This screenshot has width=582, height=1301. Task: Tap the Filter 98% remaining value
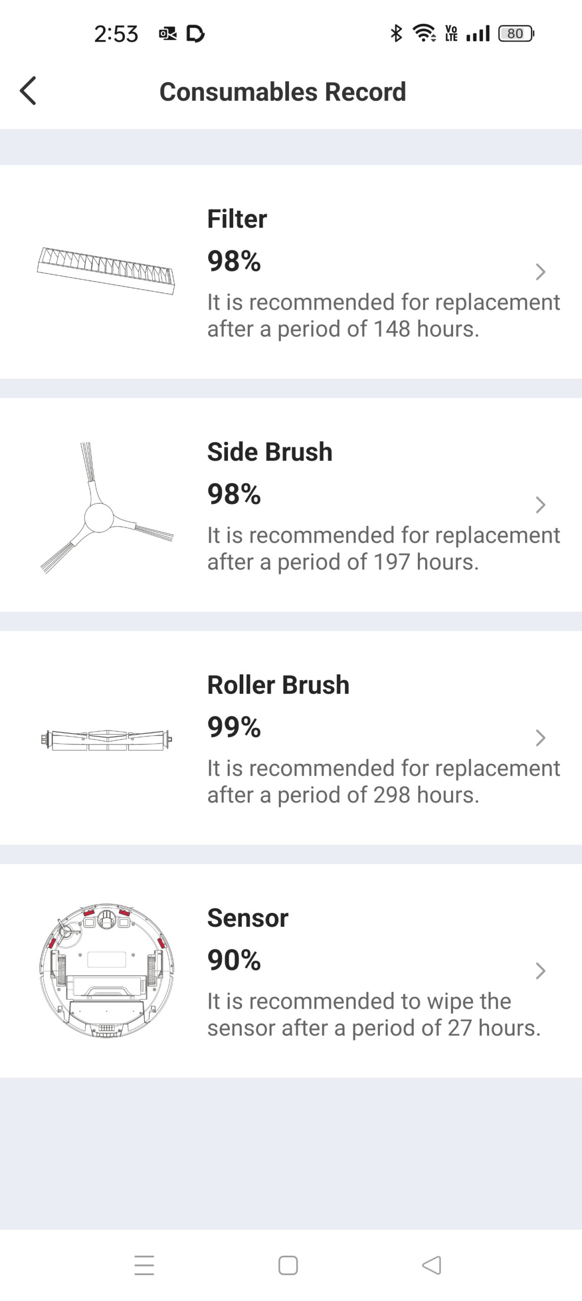(x=234, y=261)
